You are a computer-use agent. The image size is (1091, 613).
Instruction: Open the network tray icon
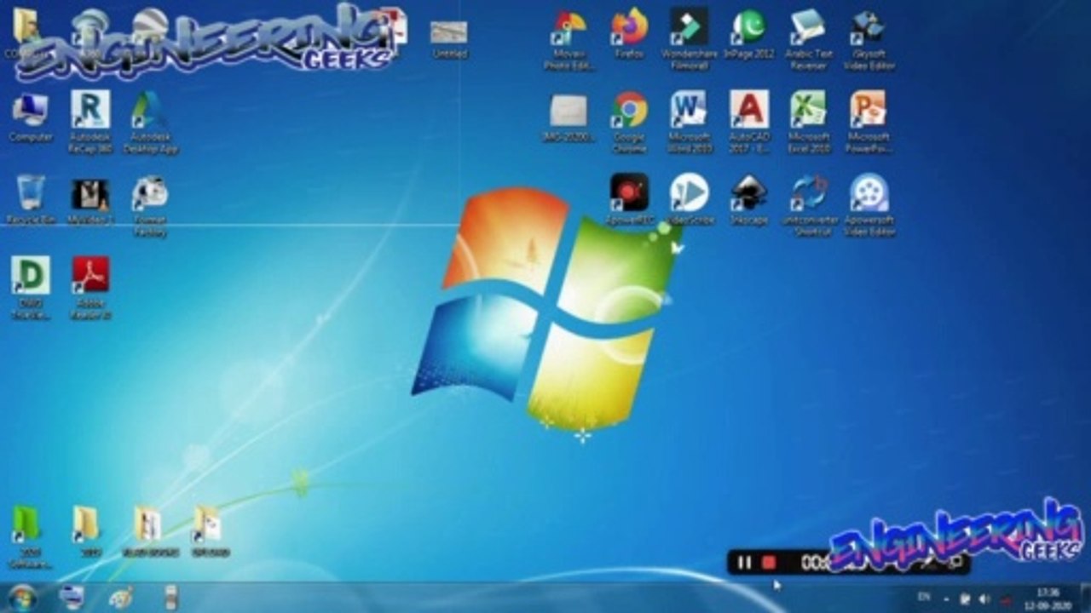click(965, 599)
